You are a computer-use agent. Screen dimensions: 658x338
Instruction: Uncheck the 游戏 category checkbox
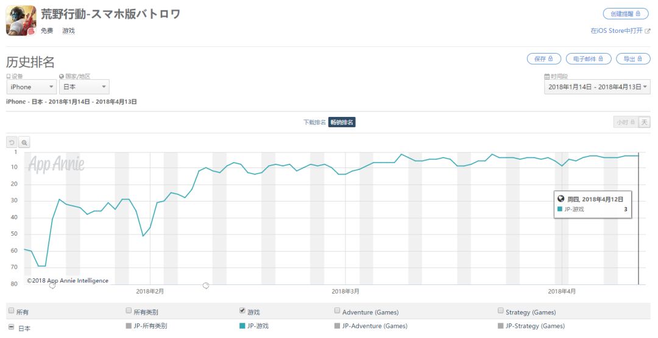pos(242,311)
